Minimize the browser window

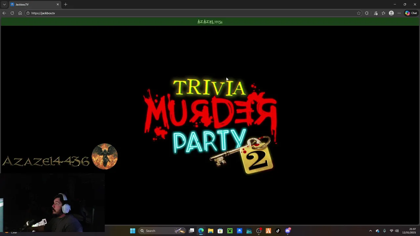[395, 4]
